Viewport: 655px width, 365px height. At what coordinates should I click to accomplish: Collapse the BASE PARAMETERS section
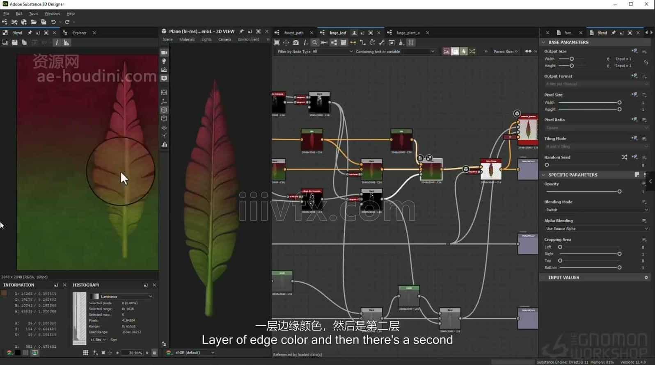point(544,42)
